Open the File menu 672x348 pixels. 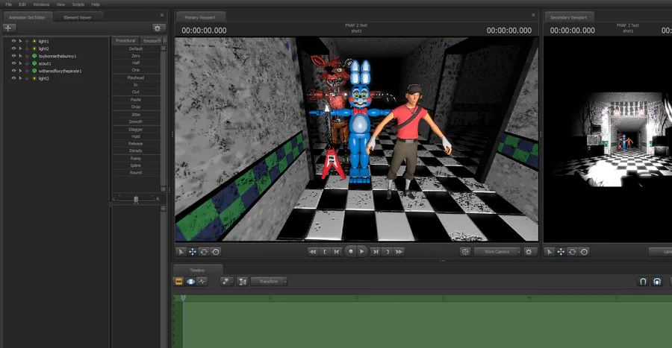pos(8,4)
